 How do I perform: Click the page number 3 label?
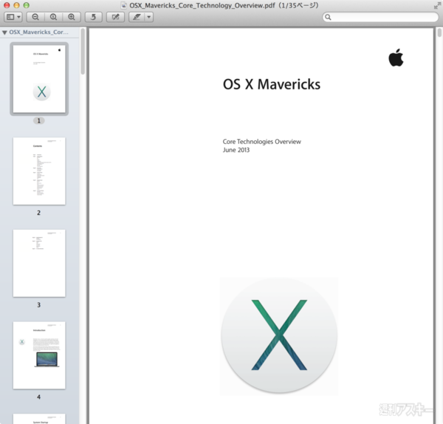39,305
